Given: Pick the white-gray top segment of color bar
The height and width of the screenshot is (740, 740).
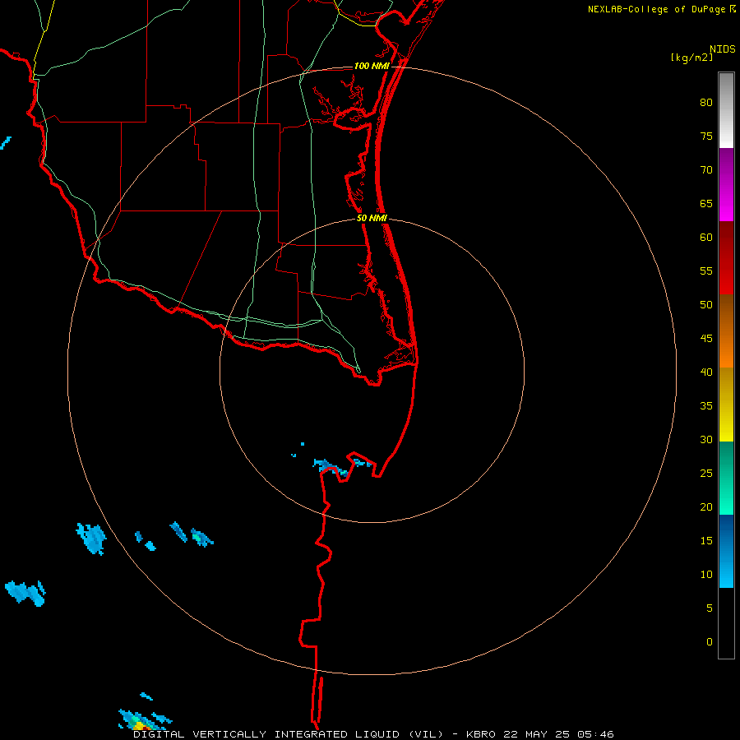Looking at the screenshot, I should tap(726, 110).
